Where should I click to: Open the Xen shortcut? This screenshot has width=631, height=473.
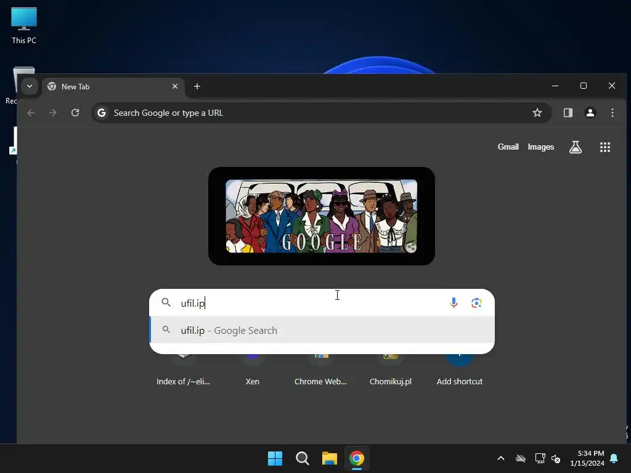[252, 369]
